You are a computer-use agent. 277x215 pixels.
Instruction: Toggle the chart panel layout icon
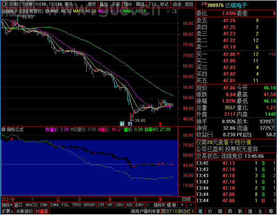click(x=175, y=11)
